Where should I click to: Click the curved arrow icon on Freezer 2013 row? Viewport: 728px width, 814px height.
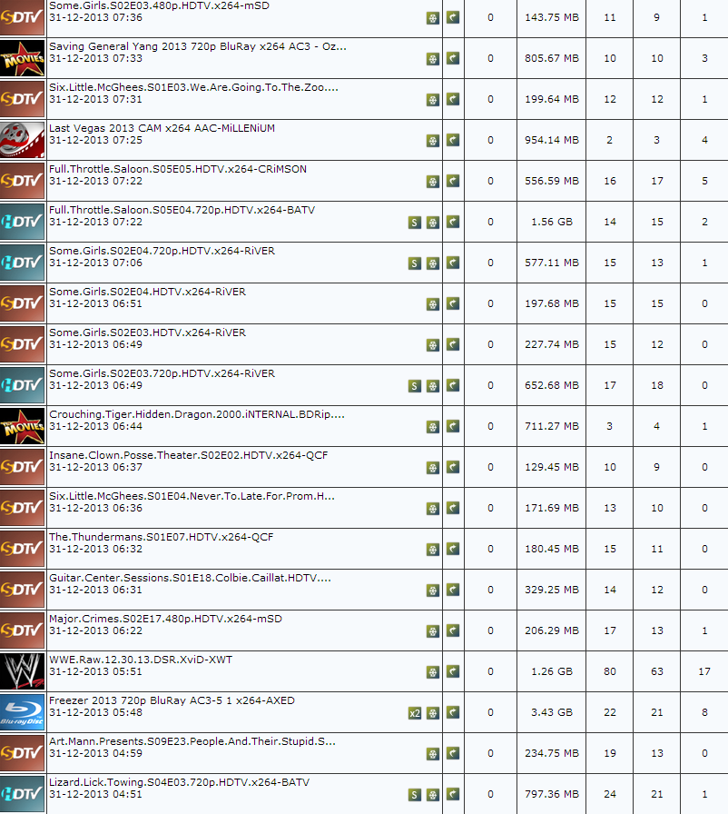(453, 712)
